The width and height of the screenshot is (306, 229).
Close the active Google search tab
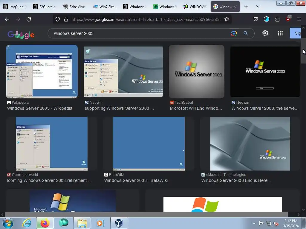pos(235,7)
